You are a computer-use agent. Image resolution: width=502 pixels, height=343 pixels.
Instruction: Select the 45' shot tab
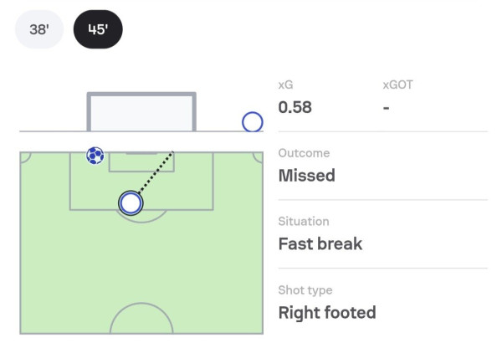(x=98, y=30)
